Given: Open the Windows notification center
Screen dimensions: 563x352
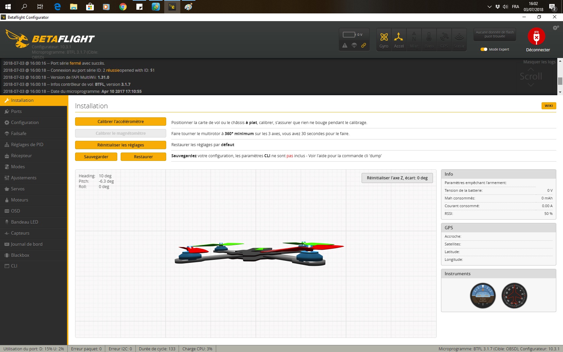Looking at the screenshot, I should tap(553, 7).
